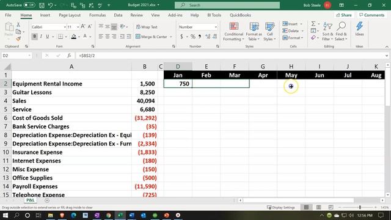Open the QuickBooks ribbon tab
Viewport: 391px width, 220px height.
(x=240, y=15)
